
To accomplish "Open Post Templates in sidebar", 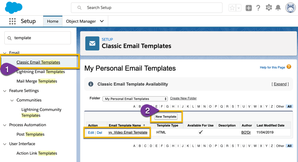I will [30, 134].
